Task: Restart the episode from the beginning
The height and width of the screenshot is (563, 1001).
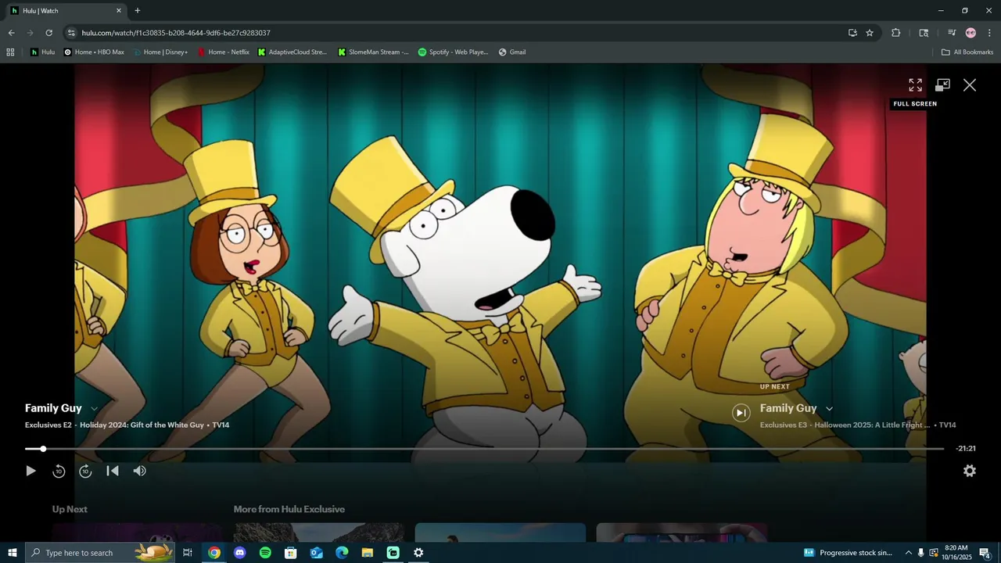Action: 113,471
